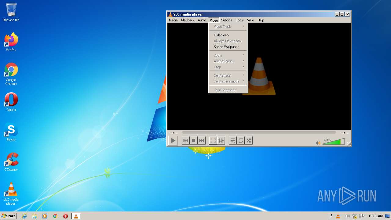Click the VLC cone icon in title bar

click(170, 14)
